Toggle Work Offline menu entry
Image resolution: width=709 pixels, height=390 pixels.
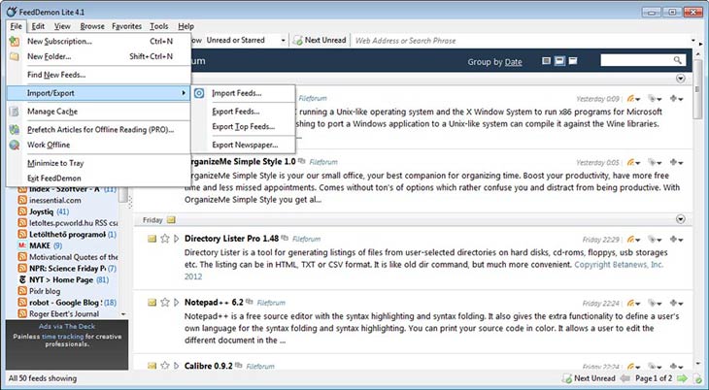98,145
